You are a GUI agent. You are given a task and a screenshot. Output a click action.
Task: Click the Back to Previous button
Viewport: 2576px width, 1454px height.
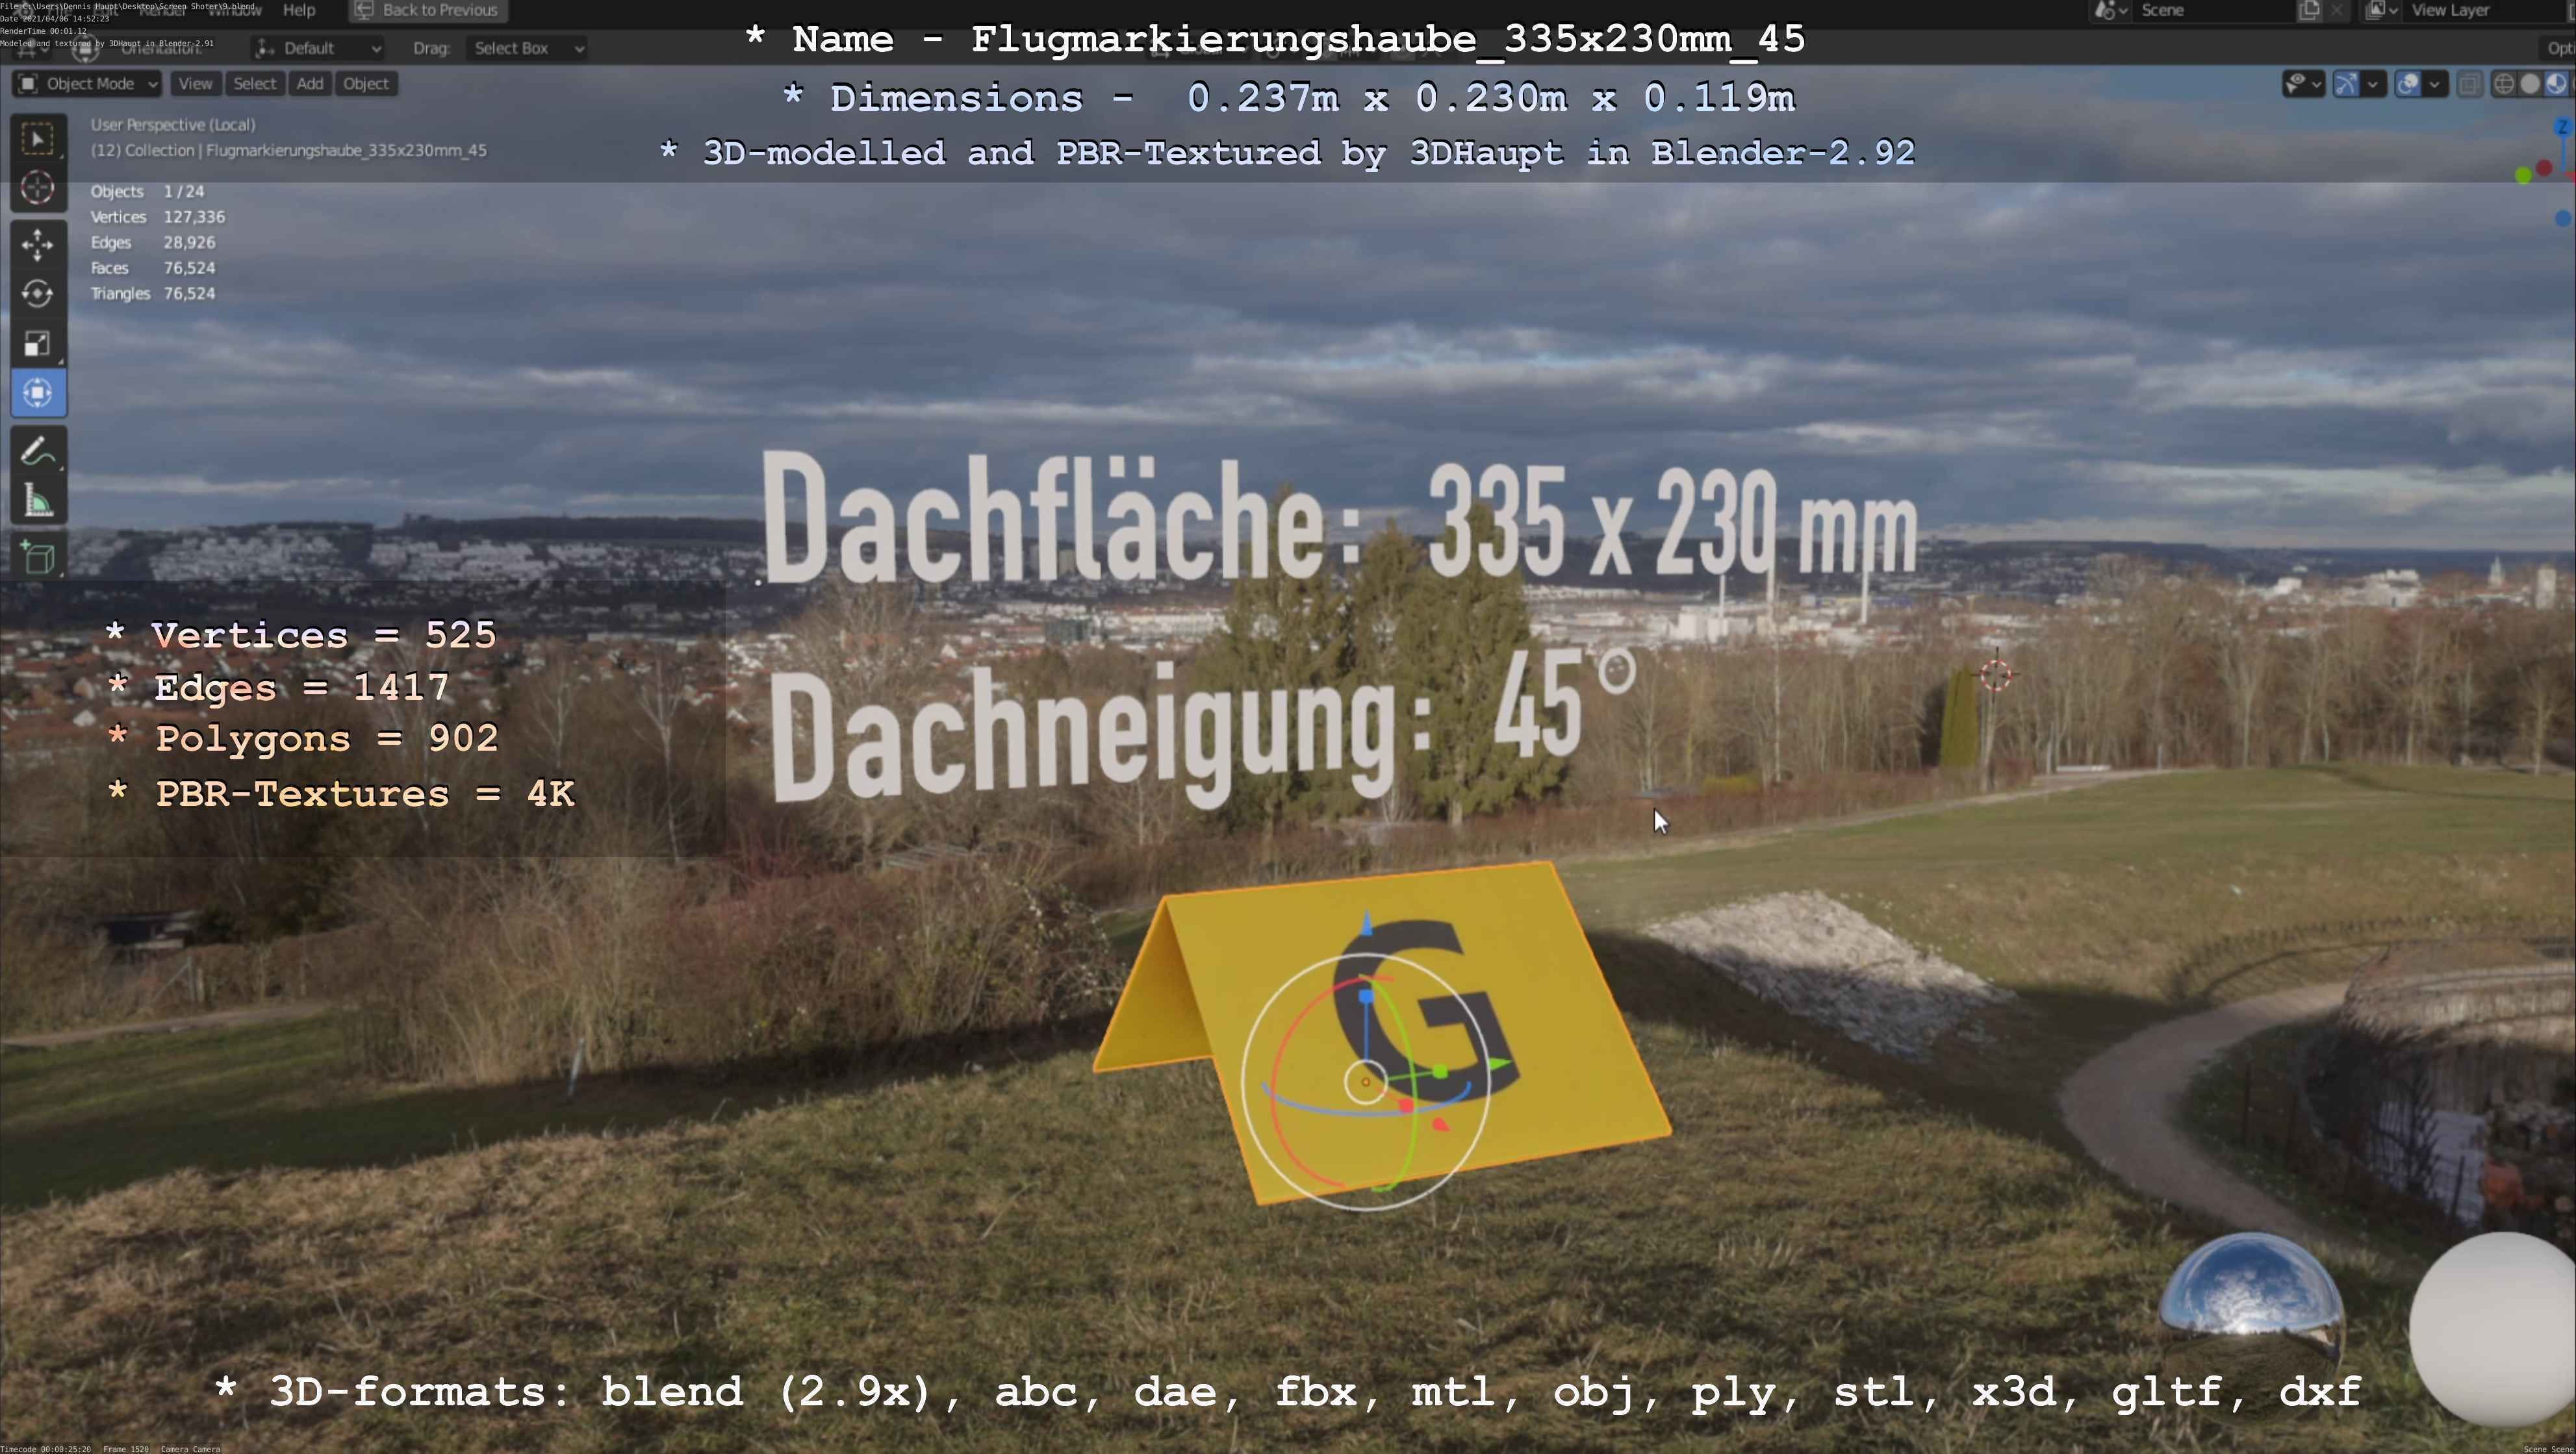click(x=428, y=10)
